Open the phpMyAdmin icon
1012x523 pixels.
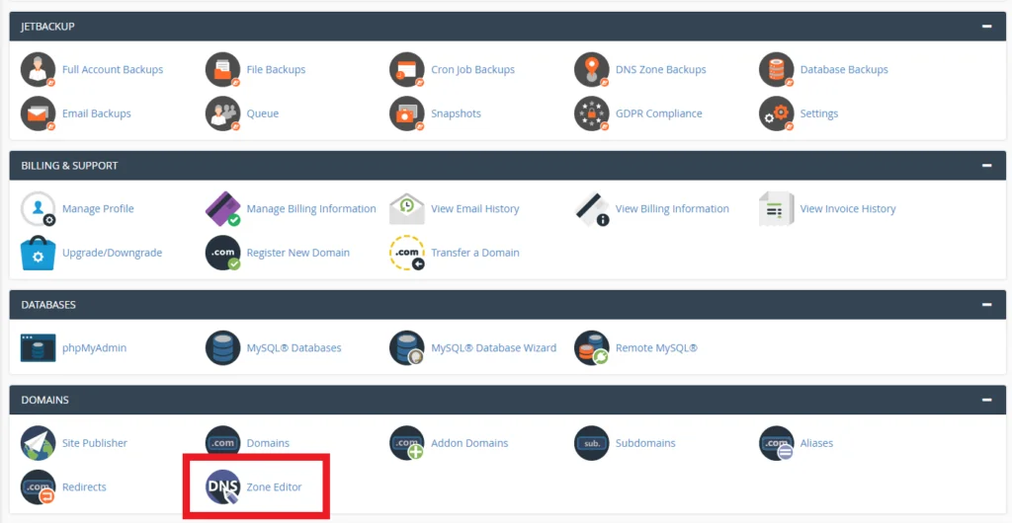39,347
